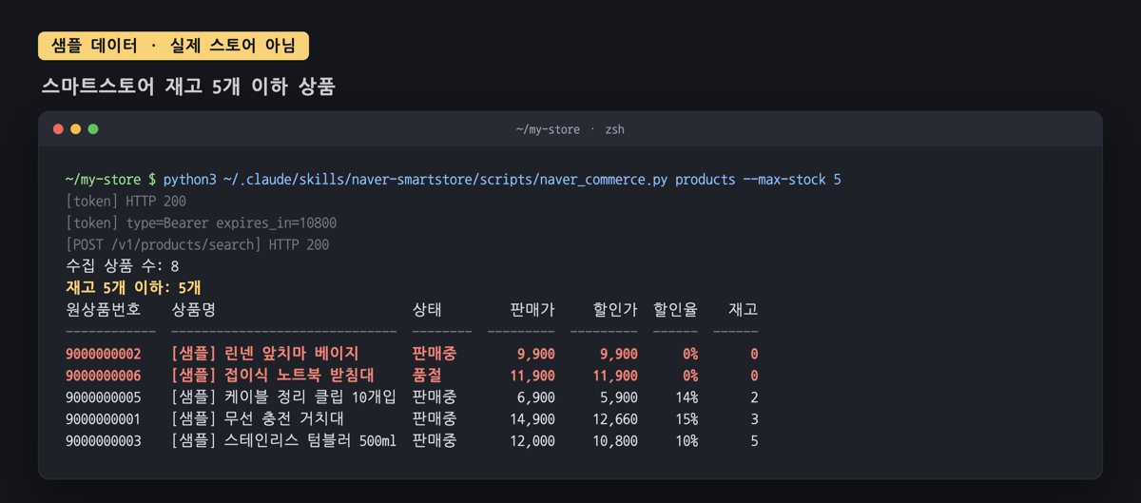Click the '[POST /v1/products/search] HTTP 200' line
This screenshot has width=1141, height=503.
point(198,244)
